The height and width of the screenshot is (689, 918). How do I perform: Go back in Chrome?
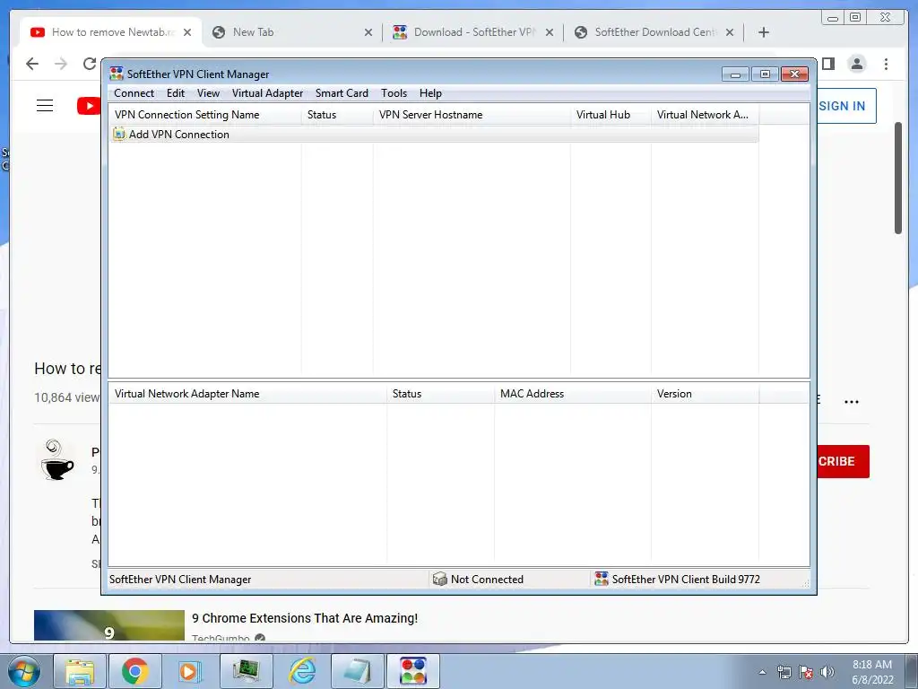32,64
